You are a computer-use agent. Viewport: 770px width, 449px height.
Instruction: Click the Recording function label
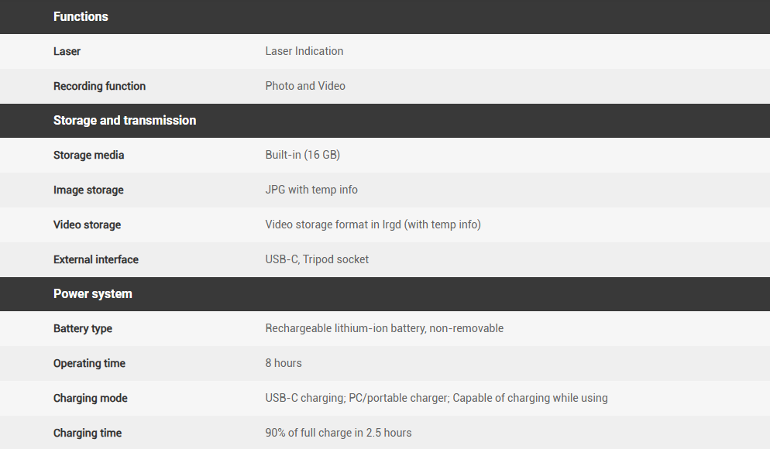point(99,86)
